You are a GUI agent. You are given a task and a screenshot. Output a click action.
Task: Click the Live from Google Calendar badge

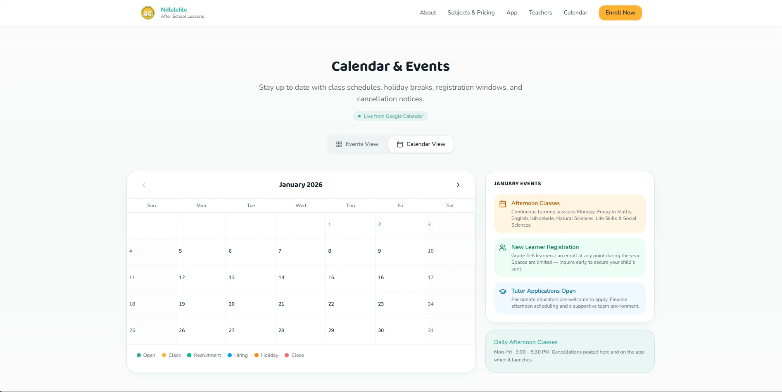click(390, 116)
